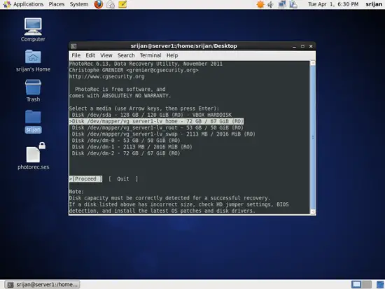Select the Disk /dev/dm-2 line
The height and width of the screenshot is (289, 385).
126,153
